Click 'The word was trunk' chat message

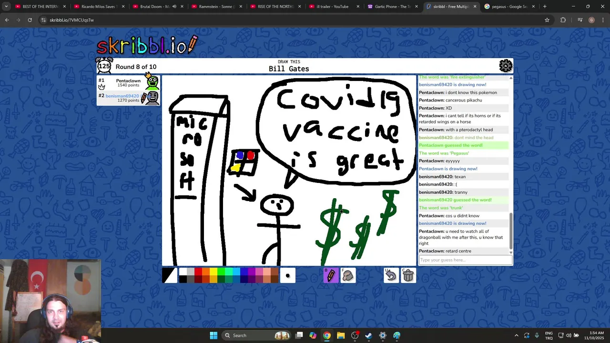pyautogui.click(x=441, y=208)
